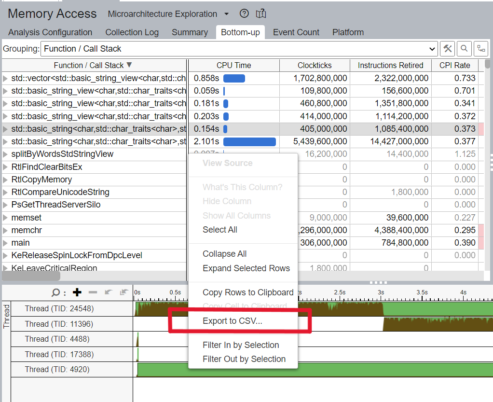Click the redo zoom arrow in timeline toolbar
The width and height of the screenshot is (493, 402).
(123, 292)
